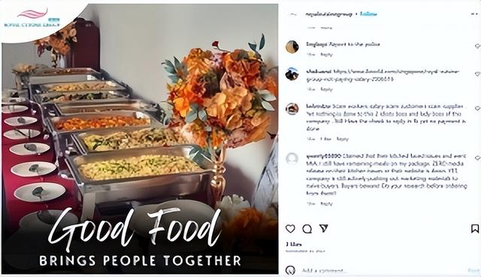Like the long comment about missing meals
The height and width of the screenshot is (277, 481).
point(478,158)
